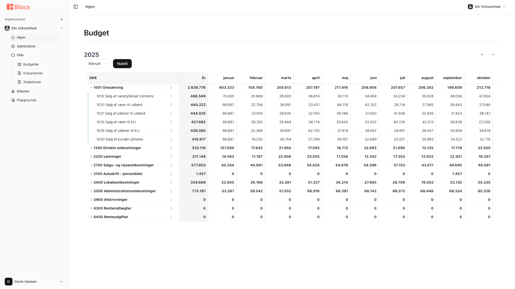
Task: Open three-dot menu for 3400 Lokaleomkostninger
Action: [171, 183]
